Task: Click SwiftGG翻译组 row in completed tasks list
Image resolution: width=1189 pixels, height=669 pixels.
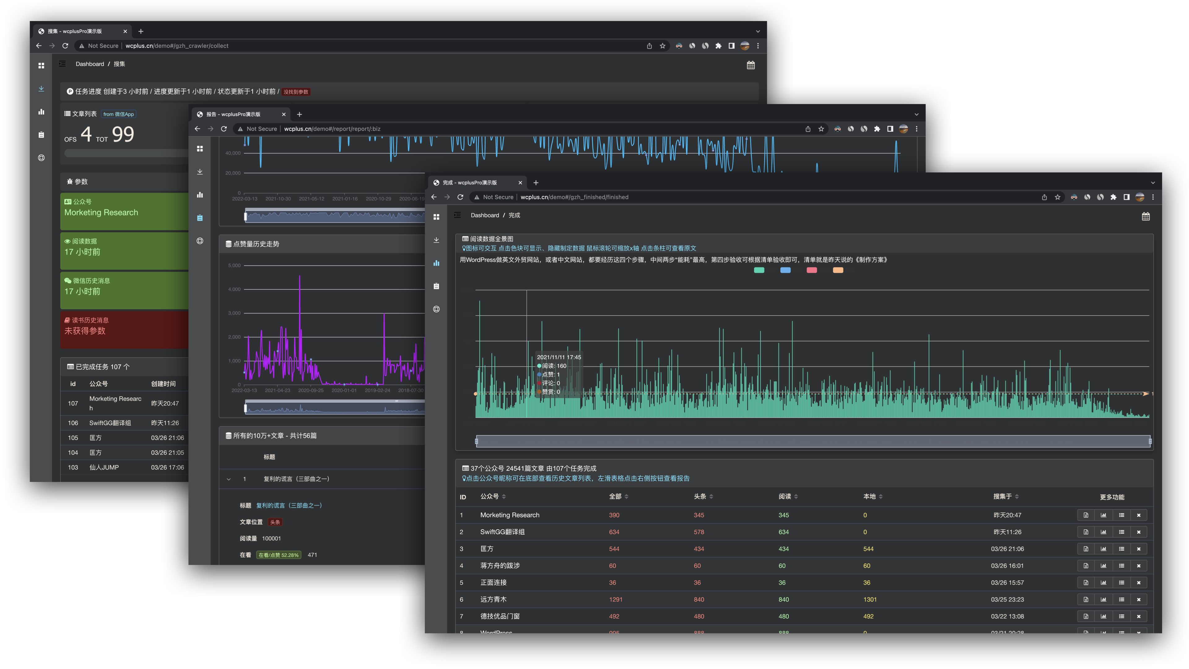Action: 124,423
